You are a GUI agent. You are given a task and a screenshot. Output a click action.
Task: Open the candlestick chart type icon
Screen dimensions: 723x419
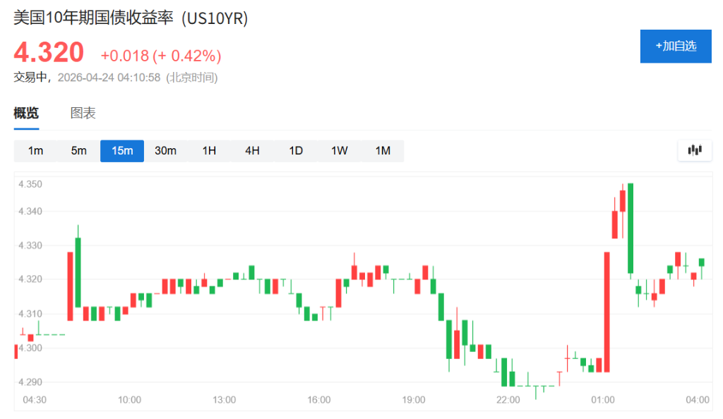tap(695, 150)
